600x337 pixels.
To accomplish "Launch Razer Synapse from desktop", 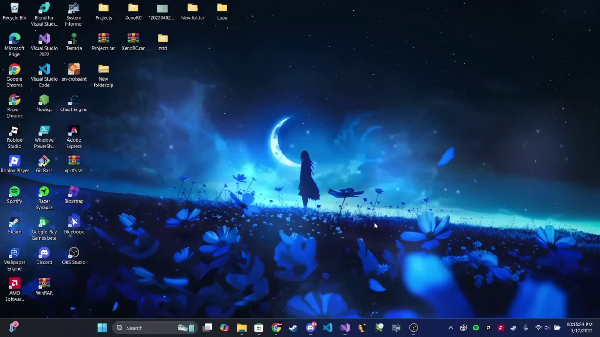I will (x=44, y=198).
